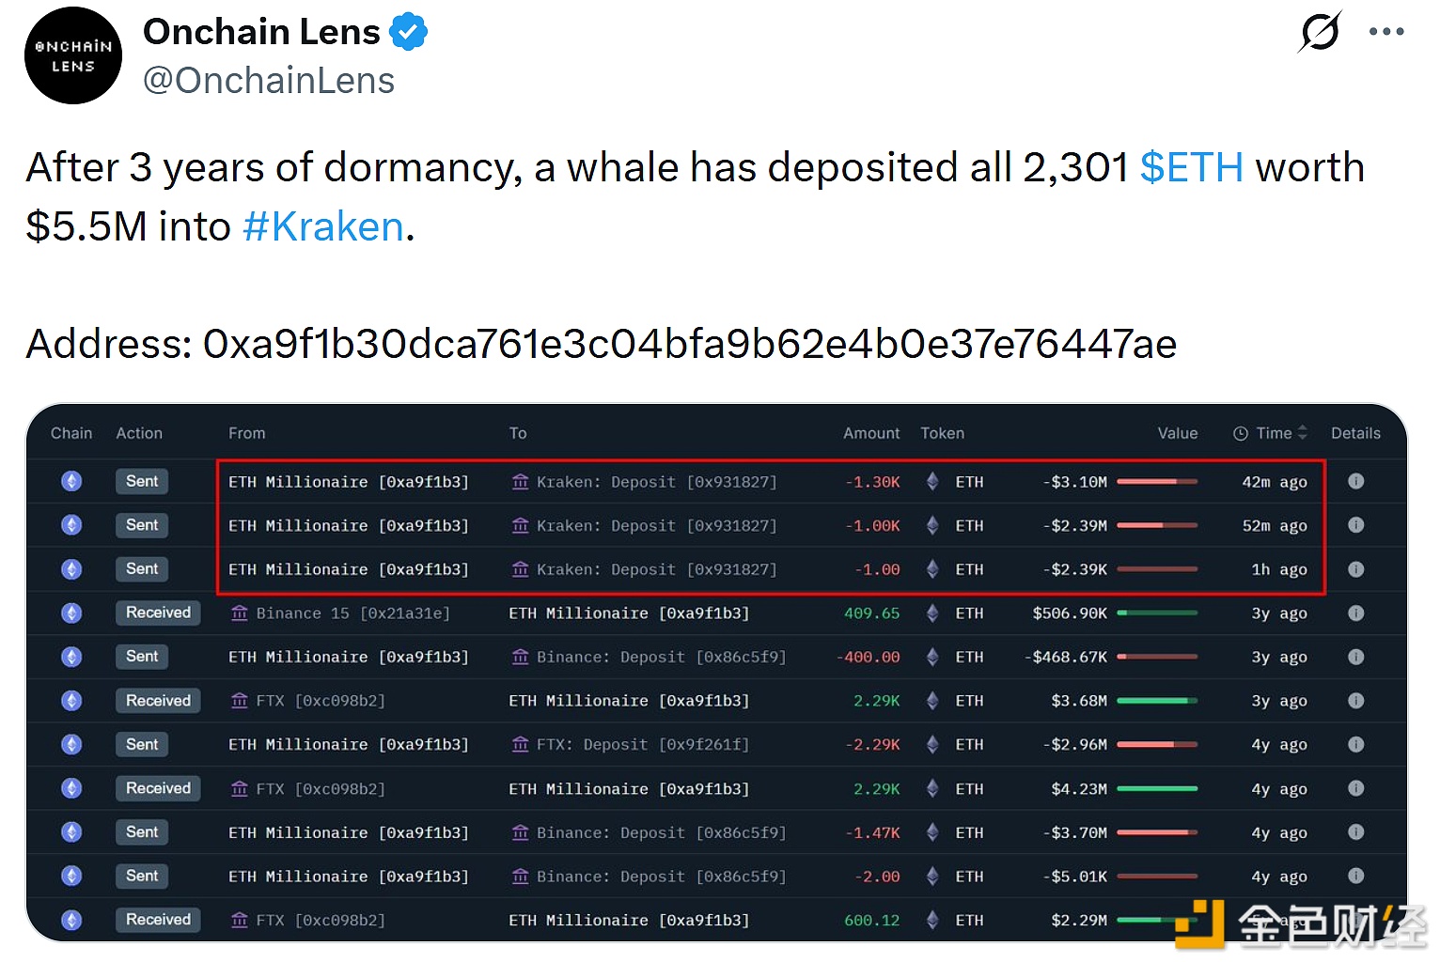Click the bank icon beside FTX: Deposit
Image resolution: width=1440 pixels, height=962 pixels.
point(520,745)
